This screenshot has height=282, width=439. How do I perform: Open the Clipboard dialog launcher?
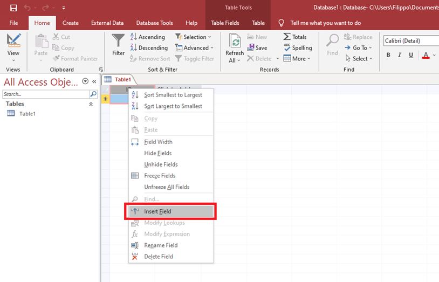101,70
